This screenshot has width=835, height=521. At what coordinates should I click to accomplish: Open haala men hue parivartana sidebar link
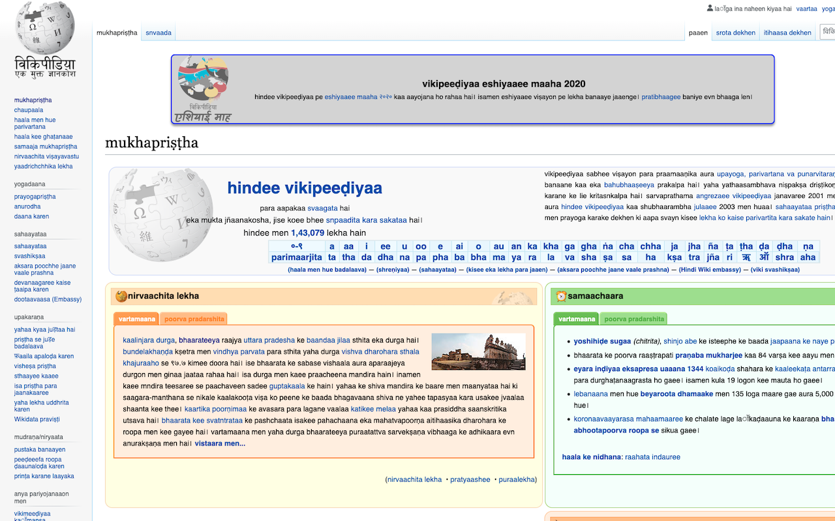35,123
